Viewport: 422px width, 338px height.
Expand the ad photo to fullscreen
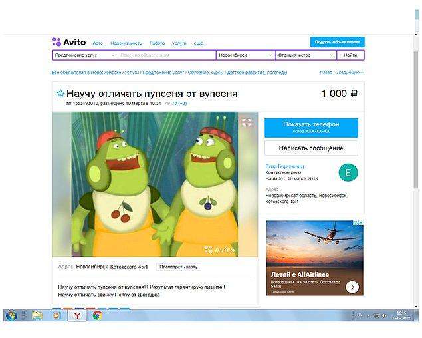click(x=247, y=122)
